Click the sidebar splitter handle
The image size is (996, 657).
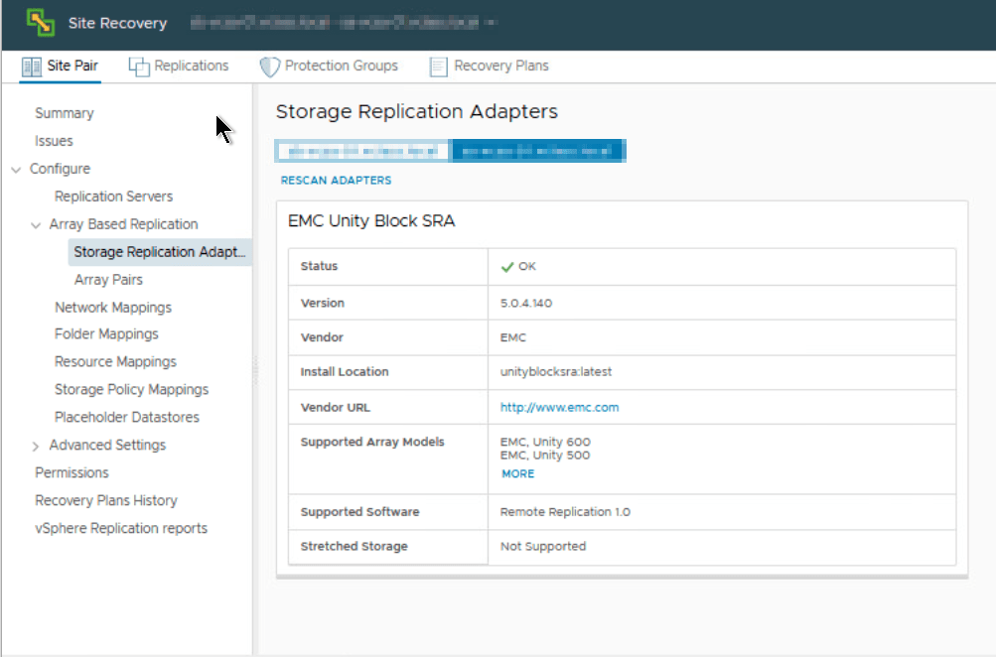click(255, 369)
